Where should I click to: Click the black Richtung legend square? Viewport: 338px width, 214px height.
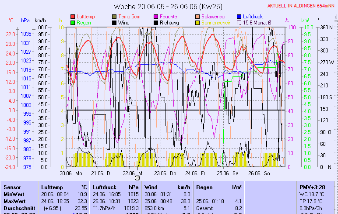(156, 22)
